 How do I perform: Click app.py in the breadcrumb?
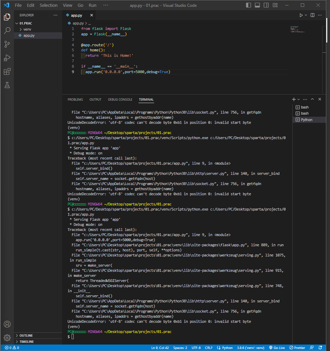[x=78, y=23]
